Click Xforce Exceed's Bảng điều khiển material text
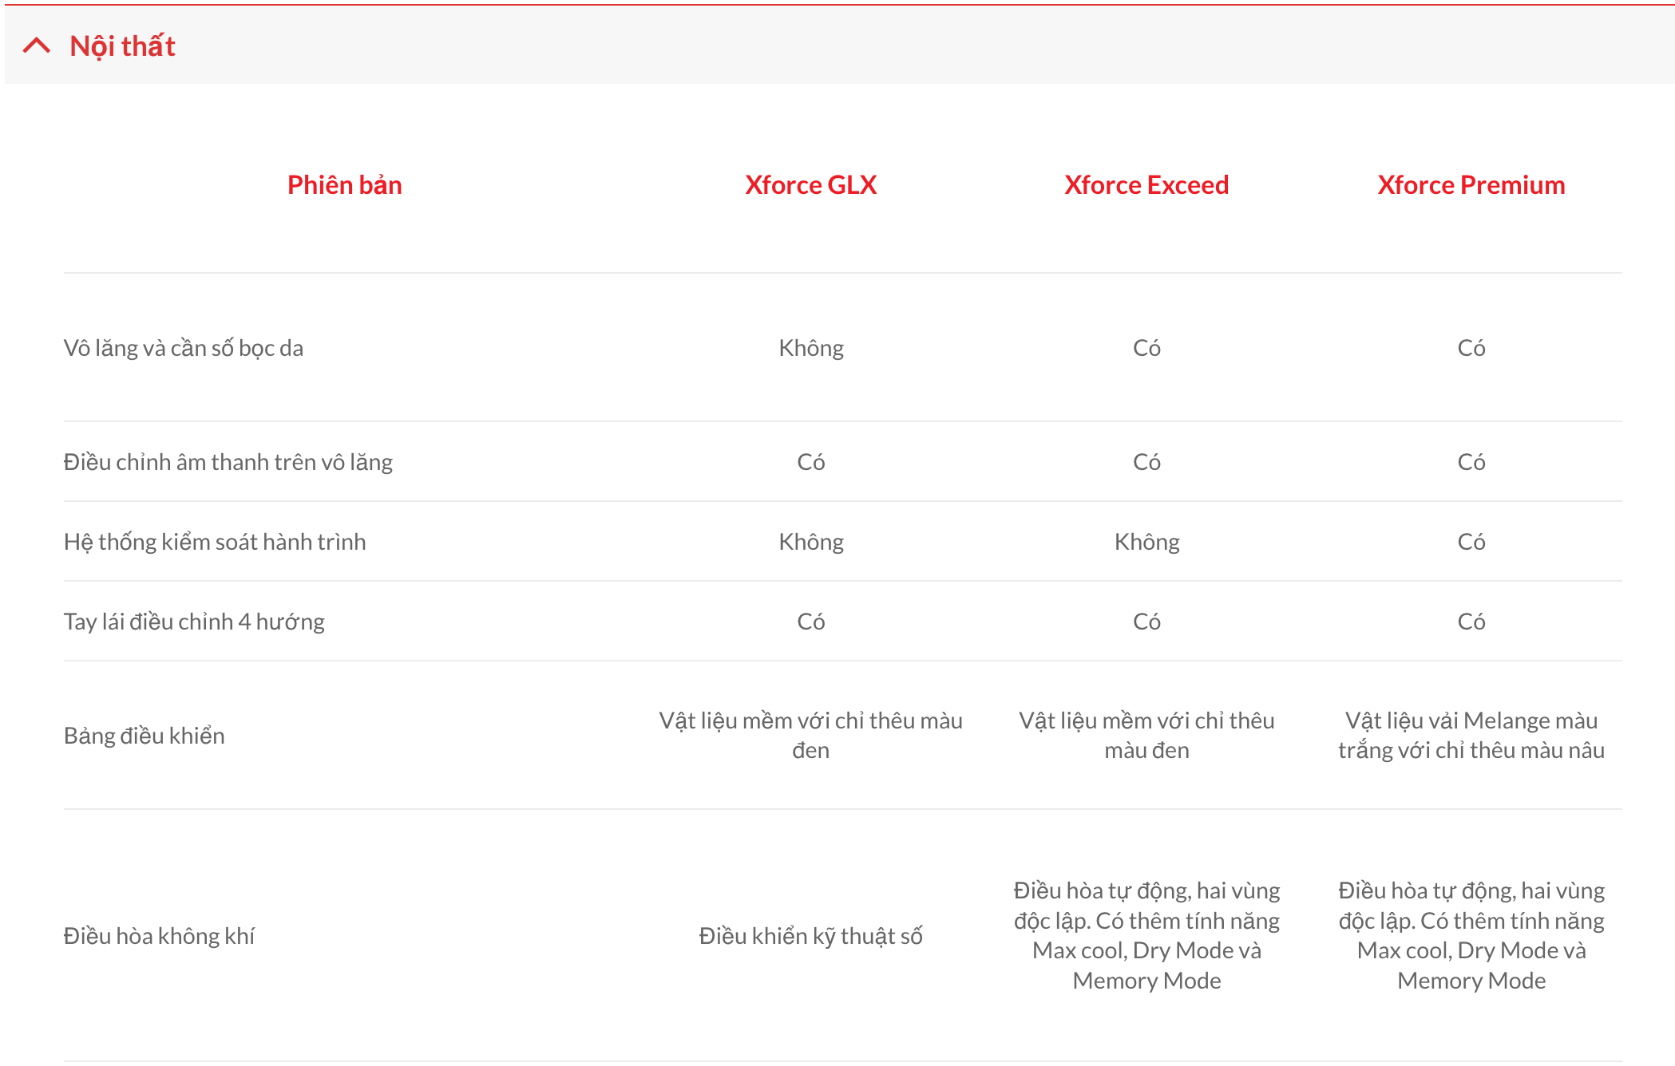The height and width of the screenshot is (1066, 1675). click(1146, 736)
